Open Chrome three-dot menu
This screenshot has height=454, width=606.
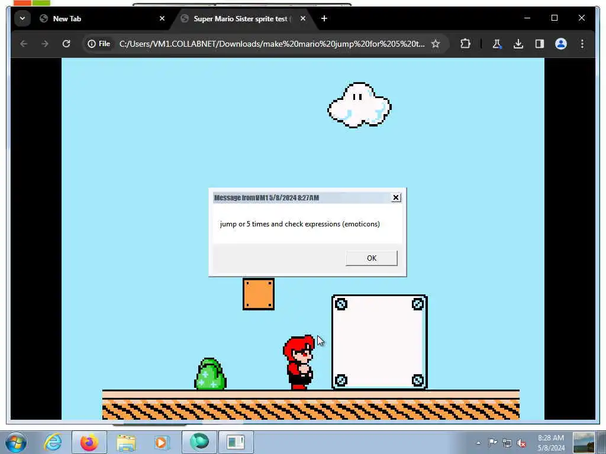(582, 44)
